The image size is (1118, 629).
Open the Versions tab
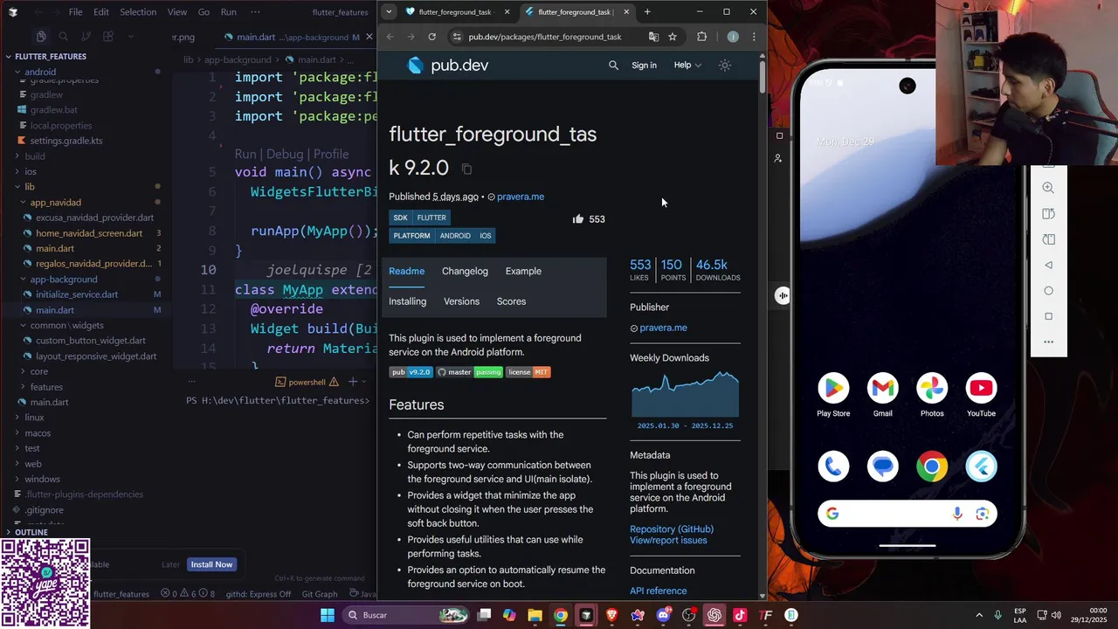point(461,301)
